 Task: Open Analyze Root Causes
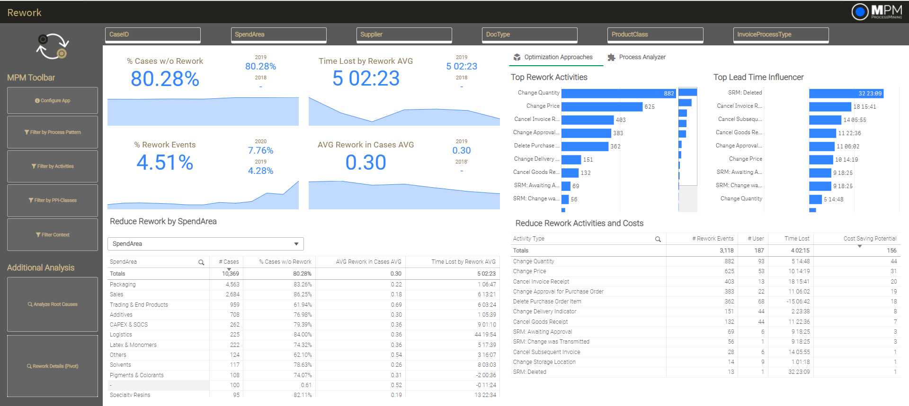click(x=53, y=304)
